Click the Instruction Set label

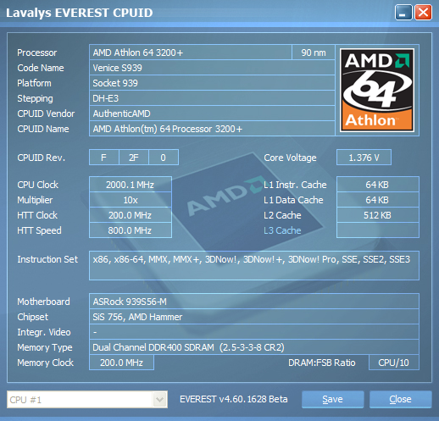(x=47, y=259)
